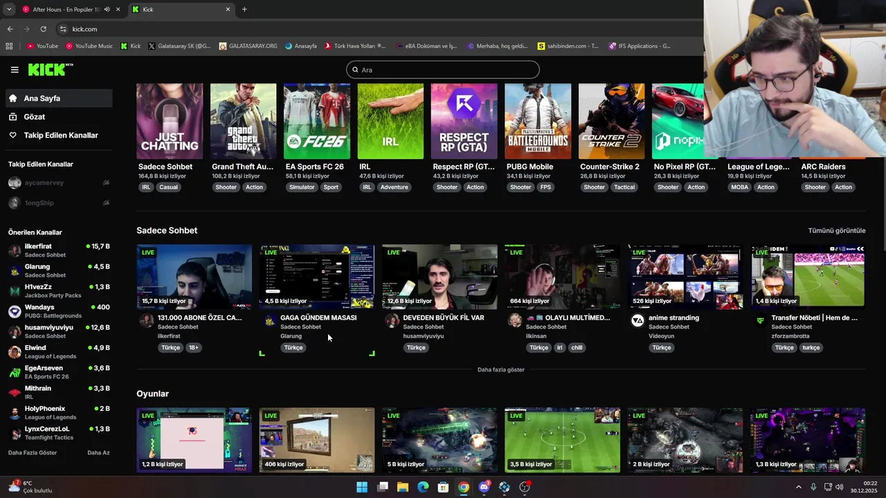Click the 18+ tag on ilkerfirat stream

[193, 348]
